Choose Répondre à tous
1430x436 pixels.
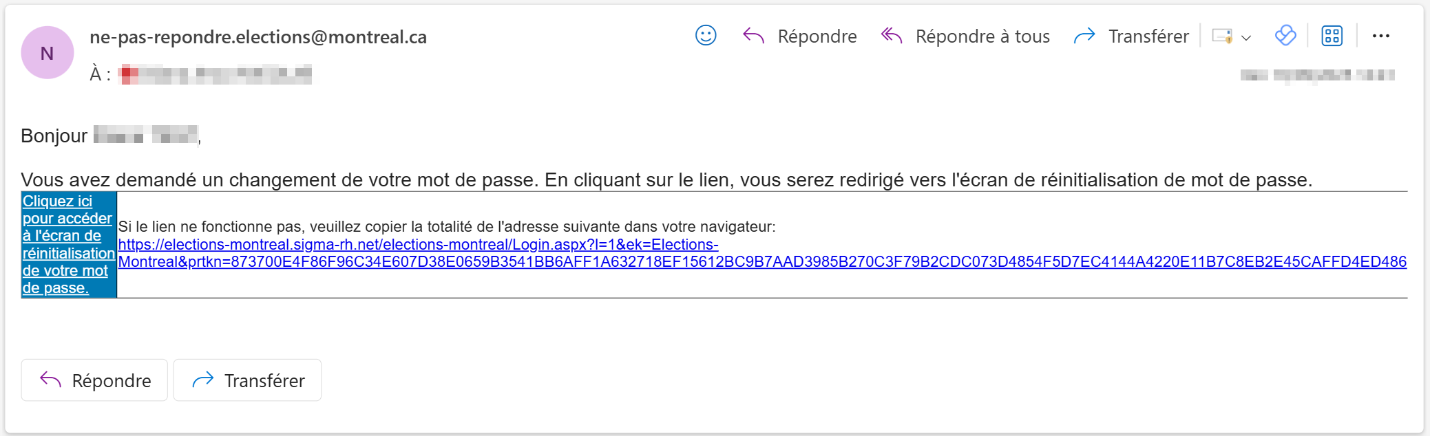point(965,36)
